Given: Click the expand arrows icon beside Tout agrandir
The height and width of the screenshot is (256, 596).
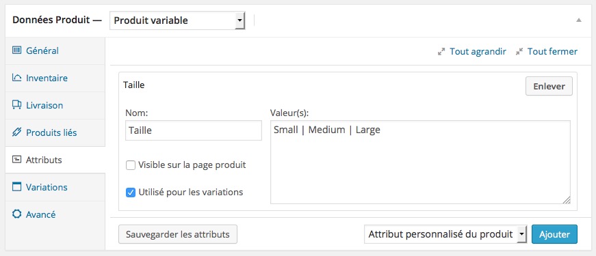Looking at the screenshot, I should (x=441, y=52).
